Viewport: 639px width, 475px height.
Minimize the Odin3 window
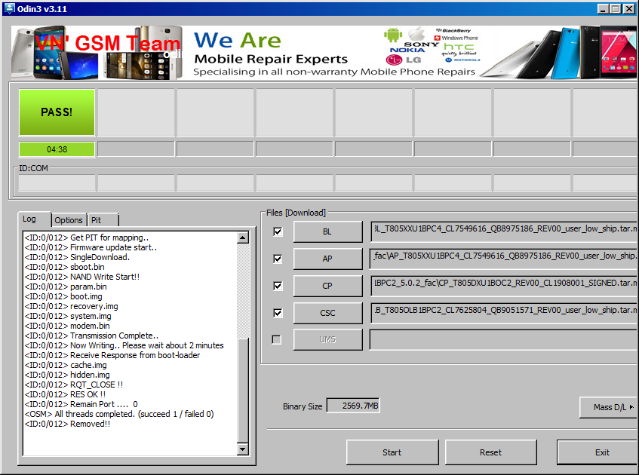pyautogui.click(x=604, y=8)
